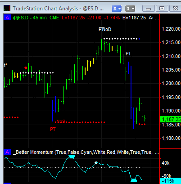This screenshot has height=184, width=181.
Task: Click the -21.00 net change value
Action: tap(95, 18)
